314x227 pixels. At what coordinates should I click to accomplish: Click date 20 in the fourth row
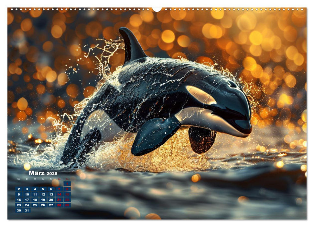coord(51,200)
